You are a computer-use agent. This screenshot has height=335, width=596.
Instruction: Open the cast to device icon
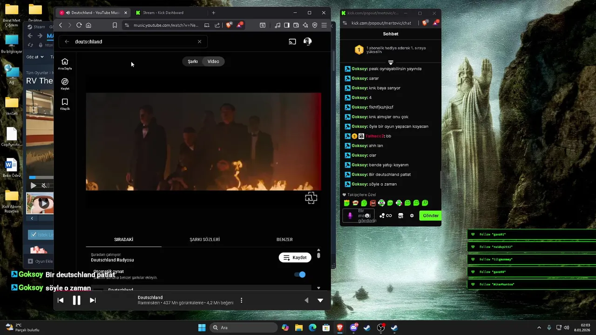(292, 41)
